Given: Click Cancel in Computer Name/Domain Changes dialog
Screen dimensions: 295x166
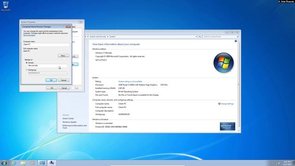Looking at the screenshot, I should [64, 80].
